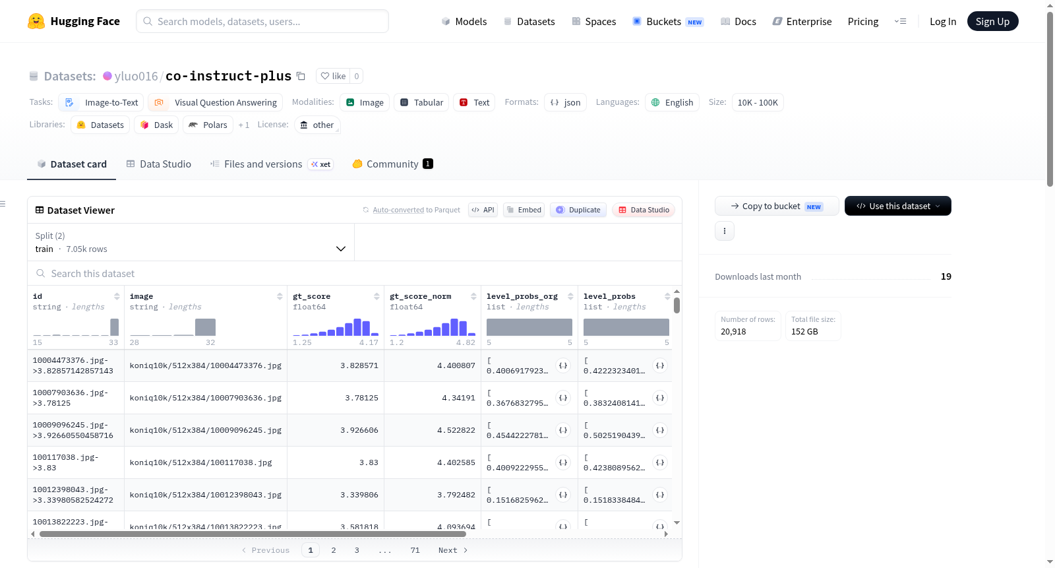Expand JSON for level_probs_org in 10004473376 row

click(563, 365)
